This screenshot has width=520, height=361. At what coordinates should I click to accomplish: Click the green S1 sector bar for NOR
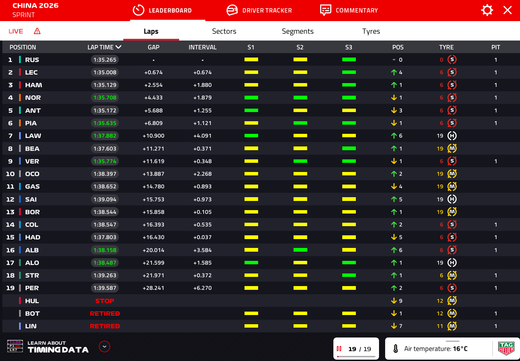click(x=251, y=97)
